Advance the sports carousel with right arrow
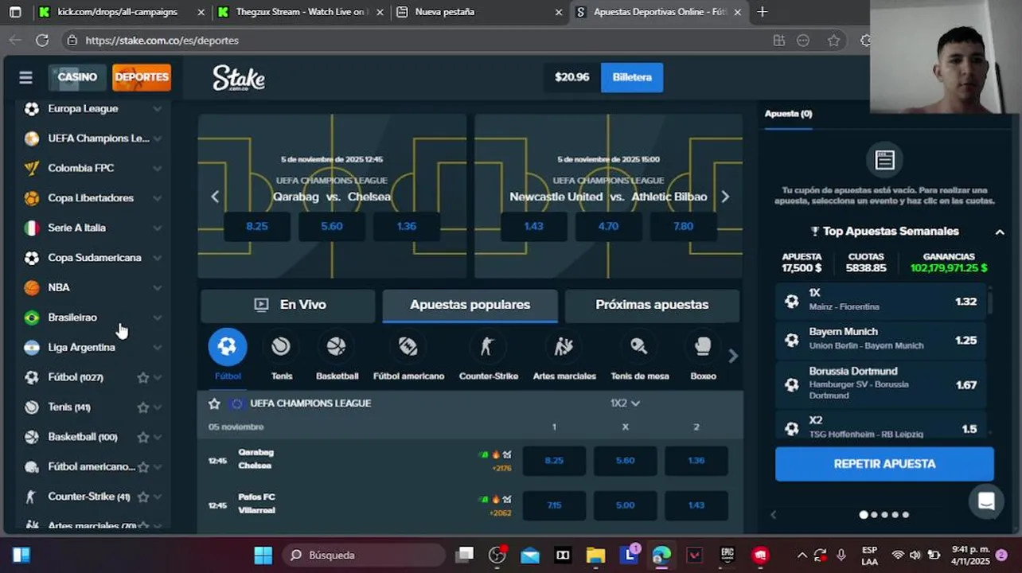This screenshot has width=1022, height=573. coord(733,356)
